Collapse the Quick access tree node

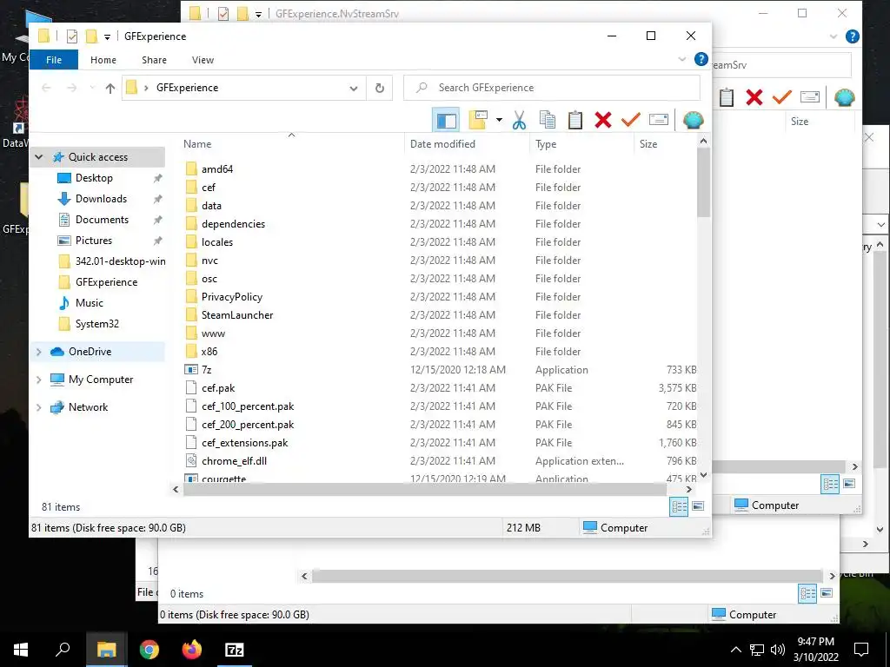[38, 157]
